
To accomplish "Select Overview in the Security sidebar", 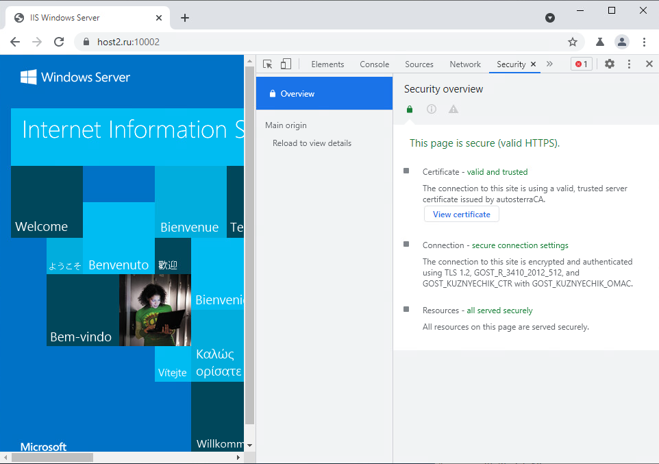I will [324, 93].
